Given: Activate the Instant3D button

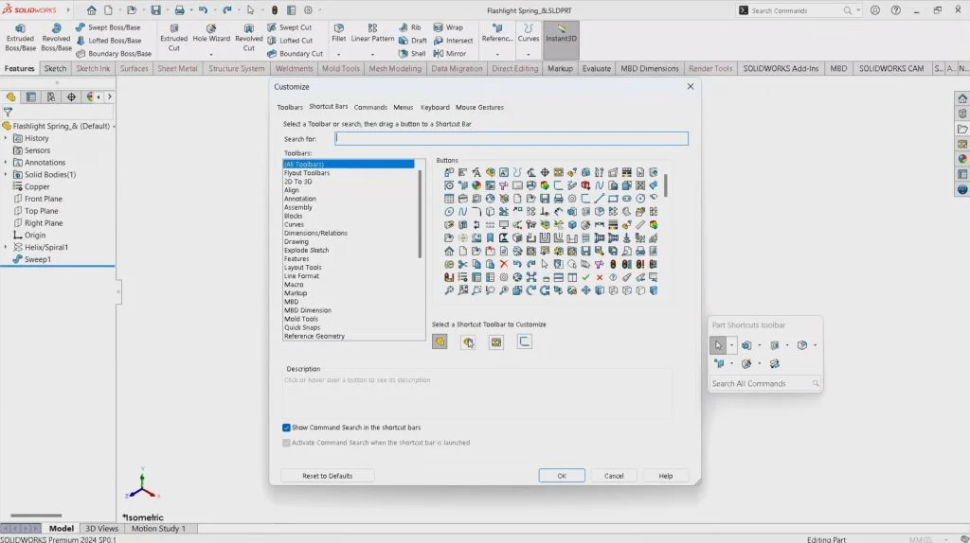Looking at the screenshot, I should 561,37.
